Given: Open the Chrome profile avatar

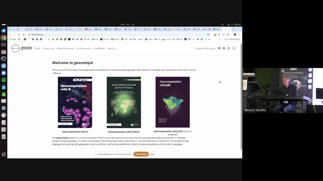Looking at the screenshot, I should [235, 34].
